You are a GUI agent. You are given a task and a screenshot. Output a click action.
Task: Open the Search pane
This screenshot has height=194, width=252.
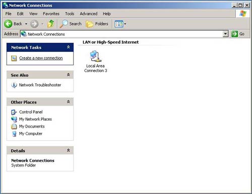[71, 24]
